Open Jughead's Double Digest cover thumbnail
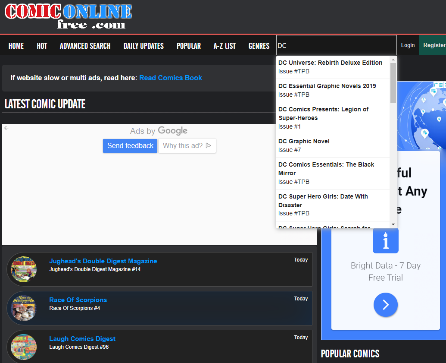 [x=23, y=269]
